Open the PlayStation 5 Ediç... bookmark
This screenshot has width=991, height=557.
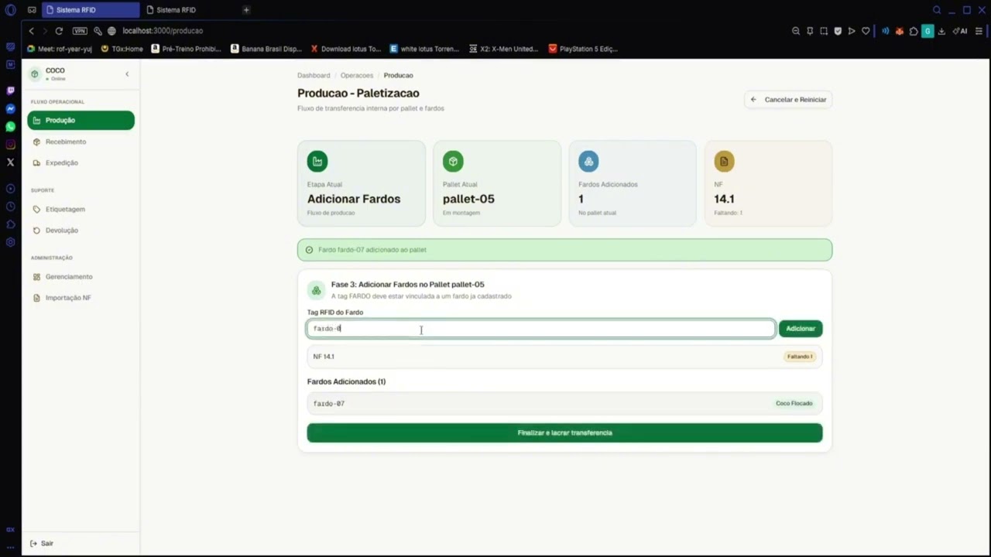tap(583, 49)
